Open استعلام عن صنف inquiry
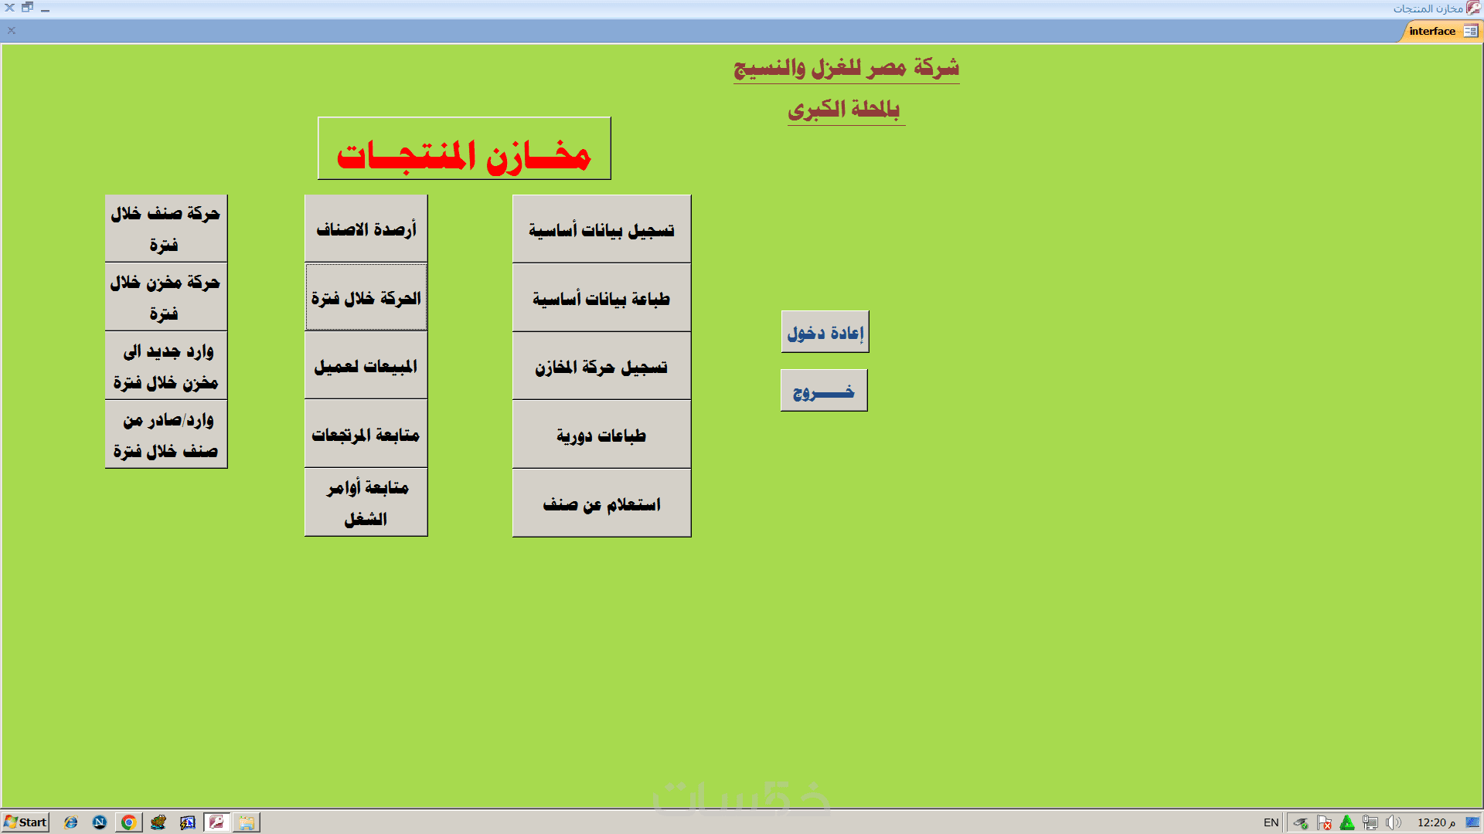1484x834 pixels. (x=601, y=503)
